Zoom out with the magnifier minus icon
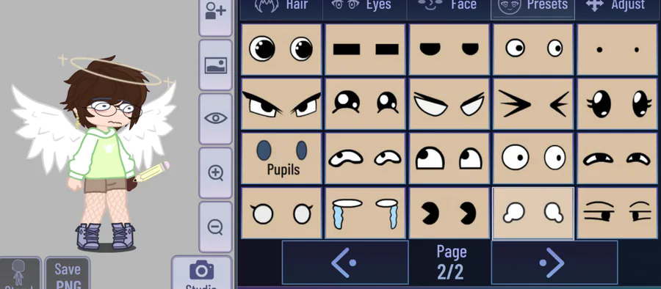Screen dimensions: 661x289 click(x=215, y=227)
